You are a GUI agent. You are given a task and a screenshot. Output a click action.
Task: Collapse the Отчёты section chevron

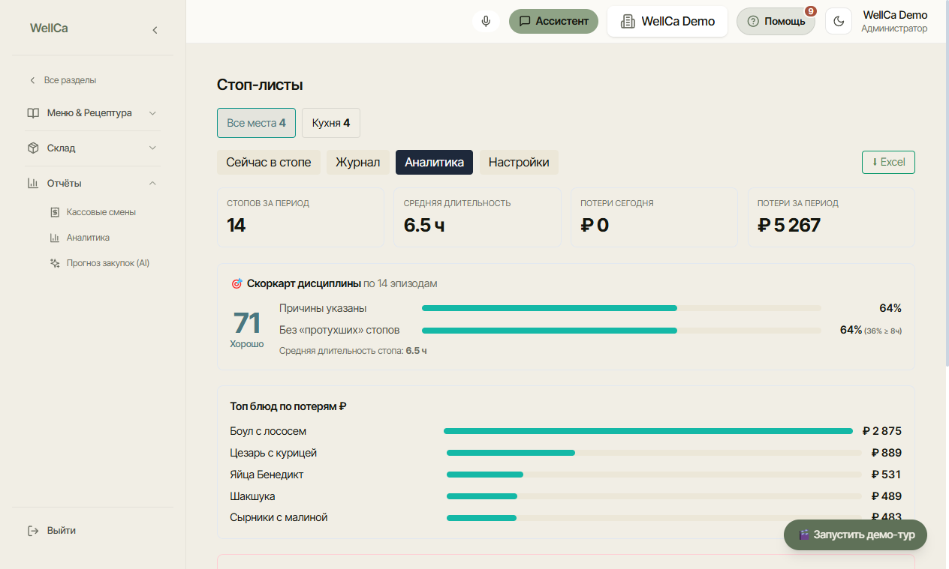[152, 184]
